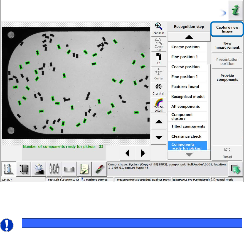Click Provide components button

(x=227, y=78)
